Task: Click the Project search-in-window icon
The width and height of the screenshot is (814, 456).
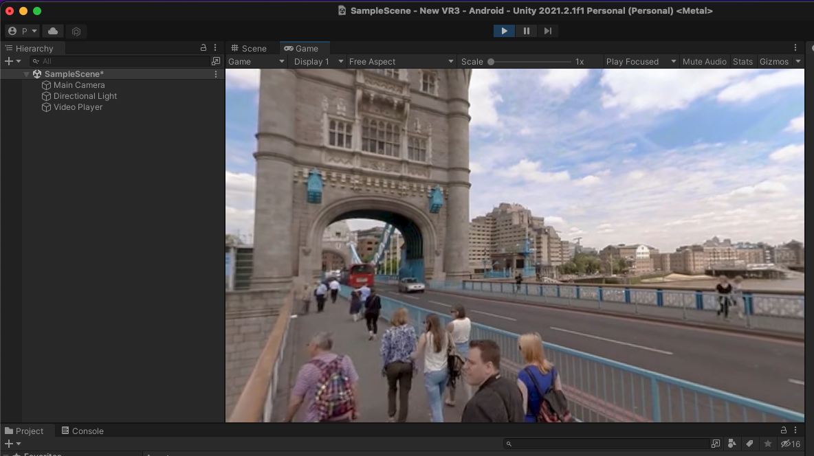Action: (x=716, y=444)
